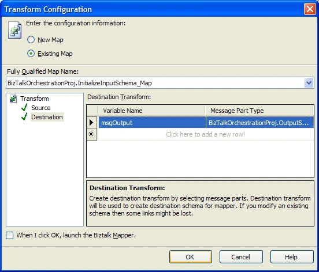Enable launch the Biztalk Mapper checkbox
Screen dimensions: 319x272
coord(10,236)
